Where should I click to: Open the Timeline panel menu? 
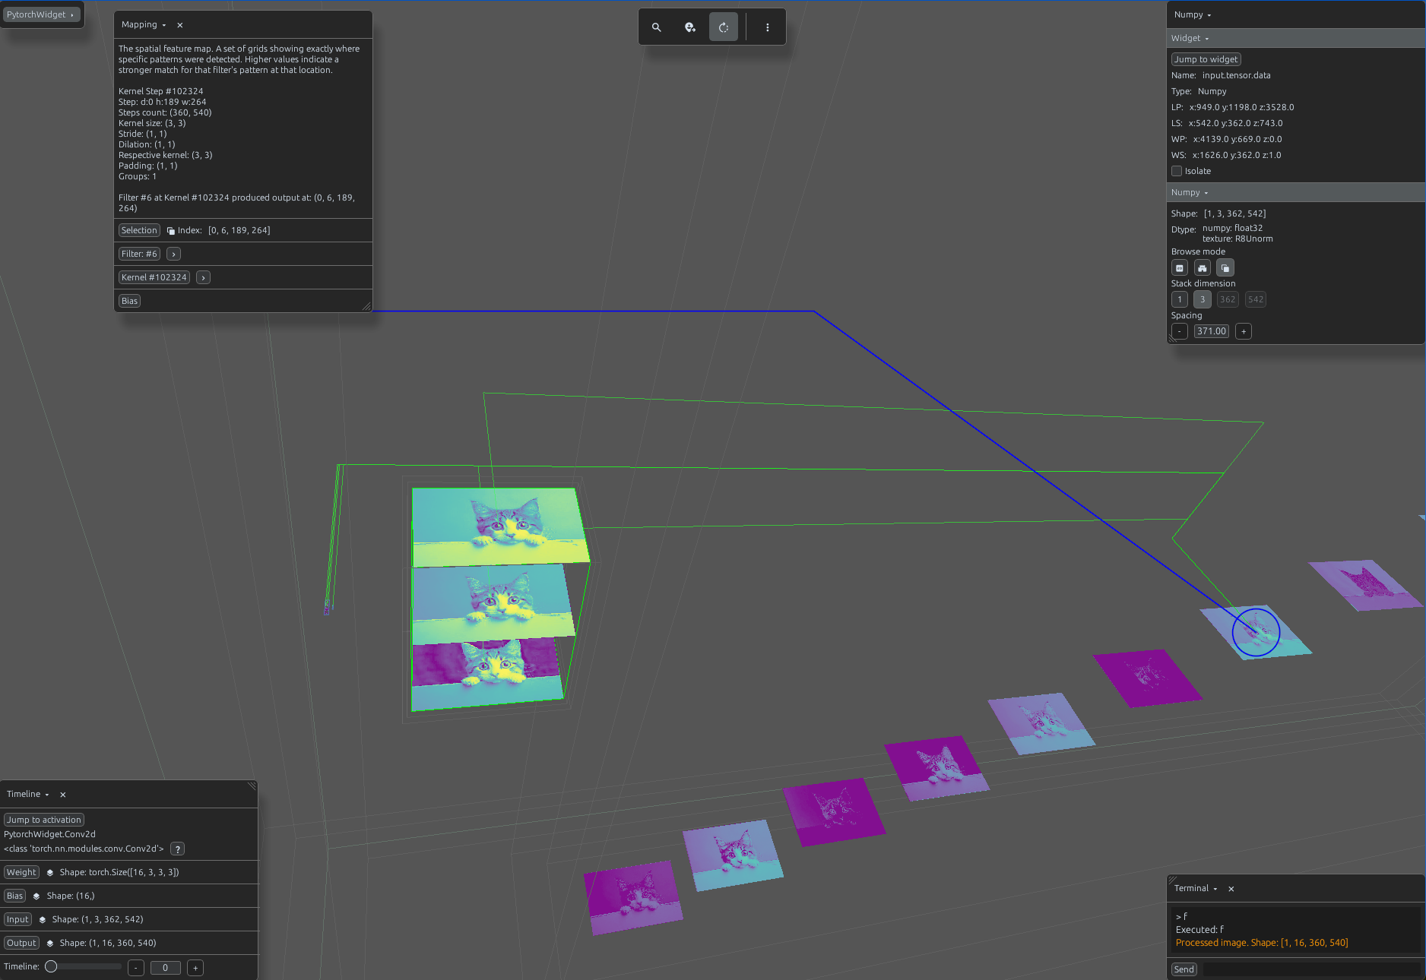pos(28,794)
